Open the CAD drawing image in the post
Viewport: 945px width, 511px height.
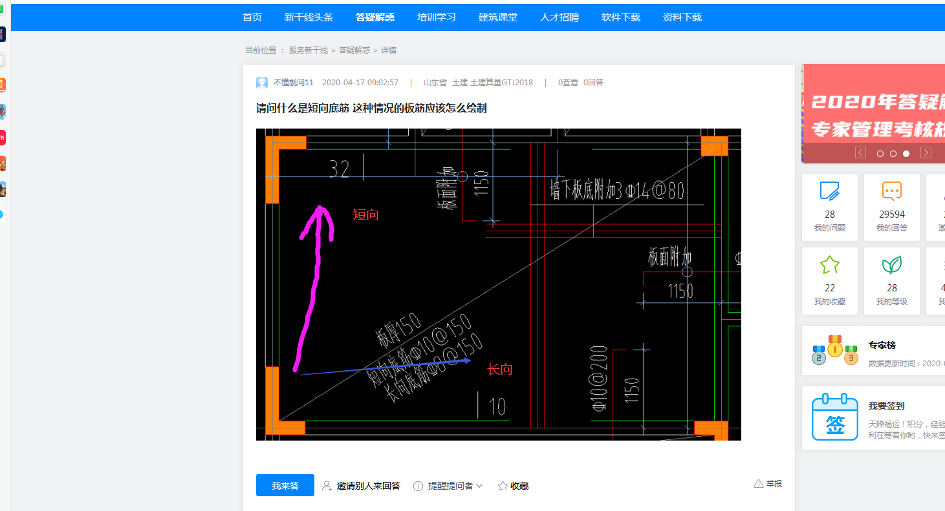[x=499, y=284]
